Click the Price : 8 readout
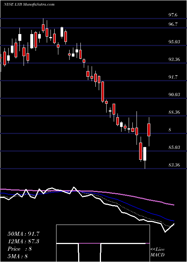The height and width of the screenshot is (262, 187). [20, 249]
